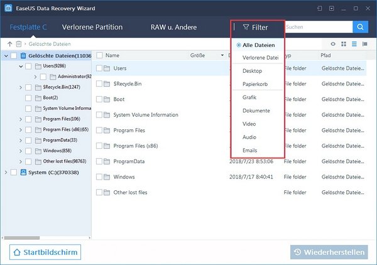Toggle the preview eye icon
Screen dimensions: 377x265
[x=333, y=44]
